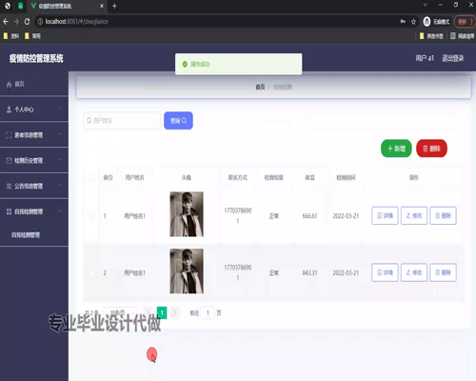The width and height of the screenshot is (476, 381).
Task: Open the 自我检测管理 submenu entry
Action: point(26,235)
